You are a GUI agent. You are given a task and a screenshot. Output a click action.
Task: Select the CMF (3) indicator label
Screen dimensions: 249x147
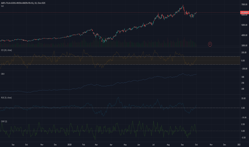tap(4, 121)
